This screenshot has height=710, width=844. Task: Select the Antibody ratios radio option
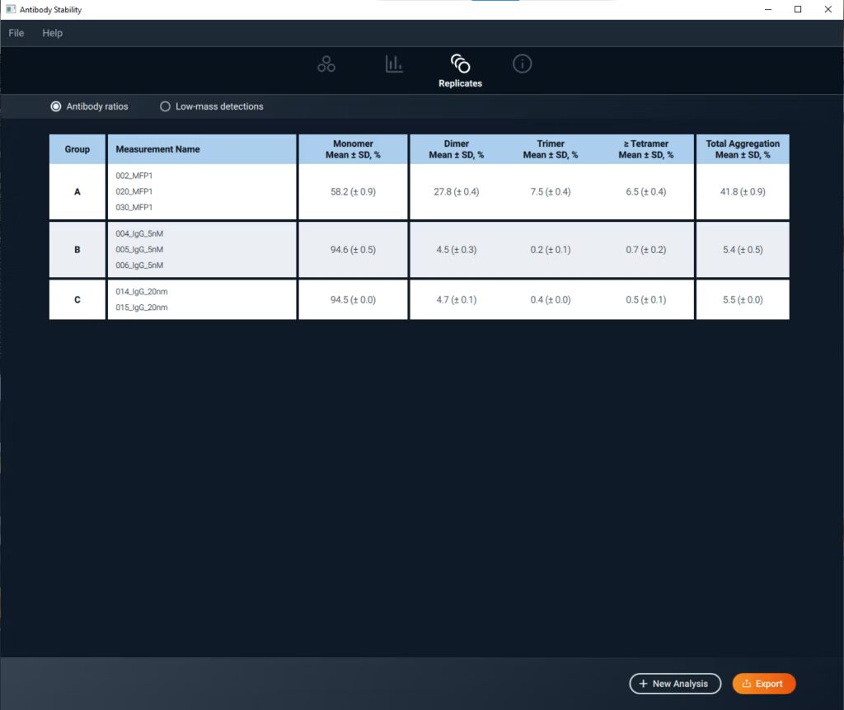56,106
